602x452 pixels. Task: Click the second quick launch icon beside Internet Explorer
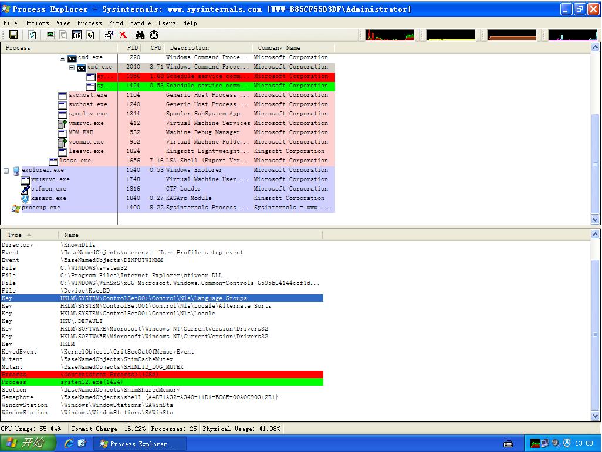pos(82,443)
